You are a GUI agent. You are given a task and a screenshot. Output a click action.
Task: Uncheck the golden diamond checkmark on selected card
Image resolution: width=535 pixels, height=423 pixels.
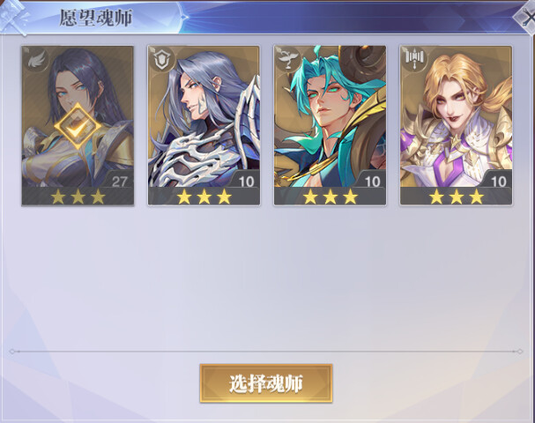[78, 127]
